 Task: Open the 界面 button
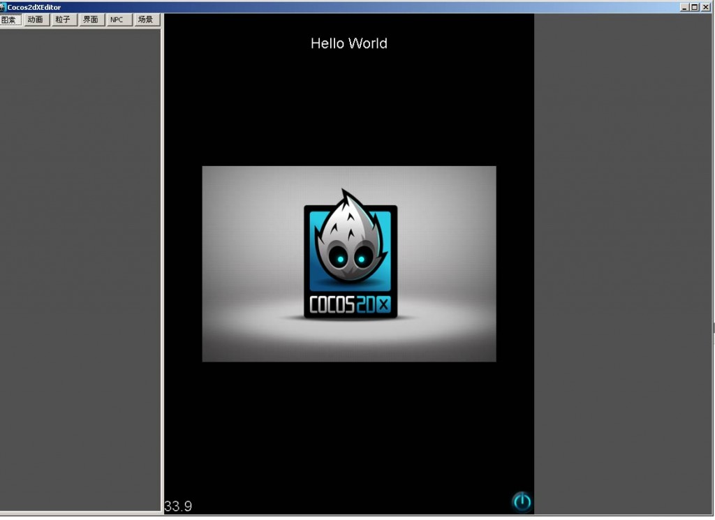pyautogui.click(x=91, y=20)
